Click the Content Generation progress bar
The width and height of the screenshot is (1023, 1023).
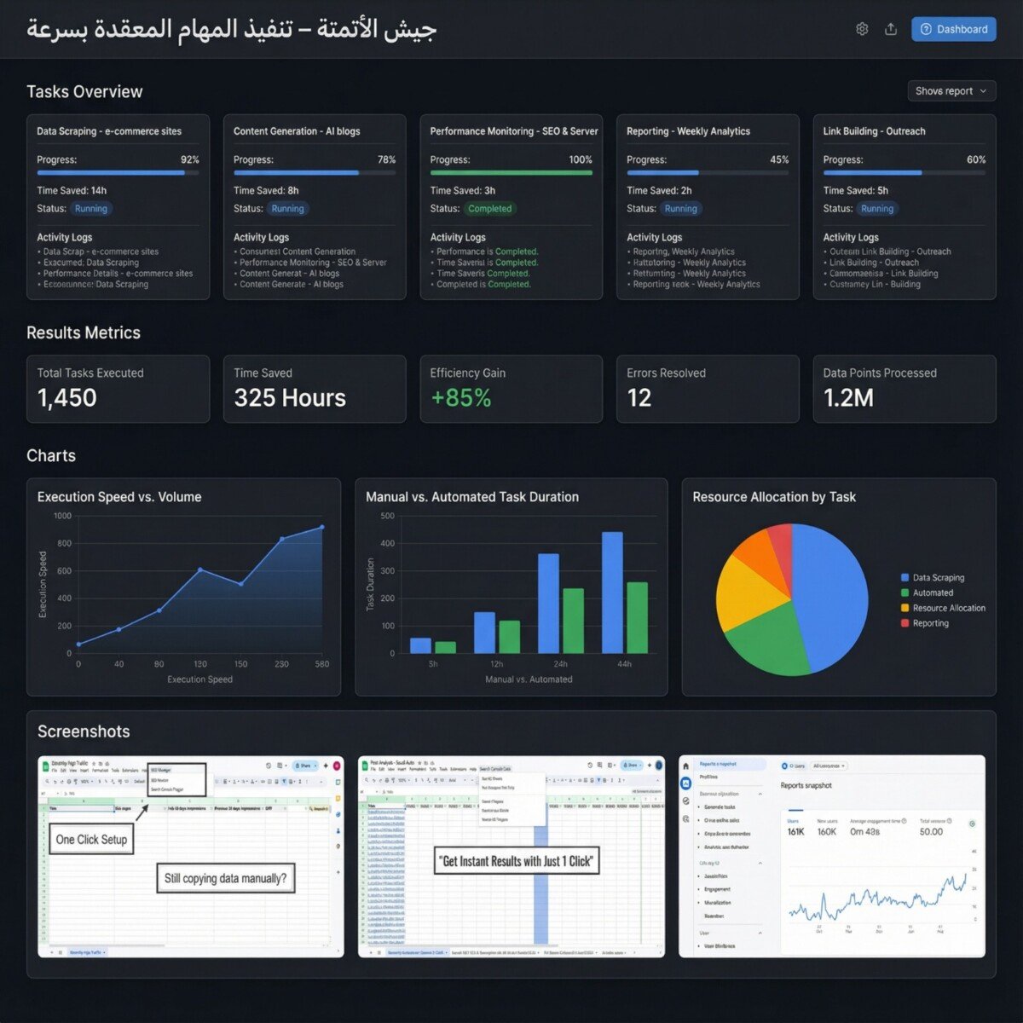click(x=315, y=173)
